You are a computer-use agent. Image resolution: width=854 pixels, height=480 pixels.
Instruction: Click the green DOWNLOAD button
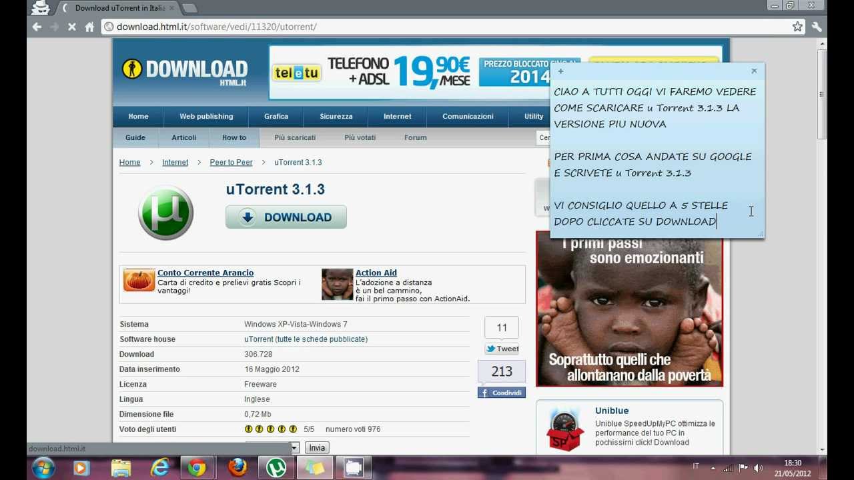click(x=286, y=217)
